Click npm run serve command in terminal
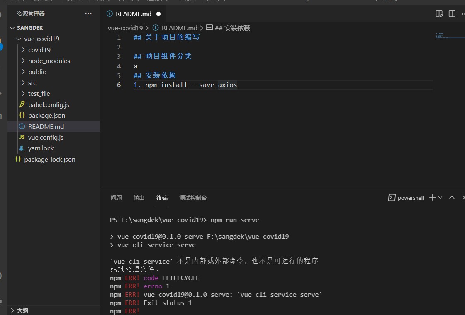465x315 pixels. [x=235, y=220]
